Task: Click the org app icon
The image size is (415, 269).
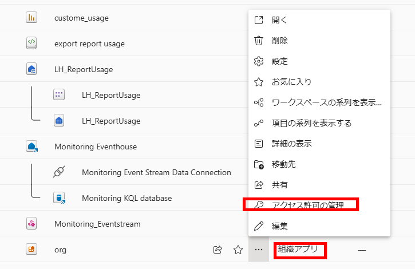Action: 31,249
